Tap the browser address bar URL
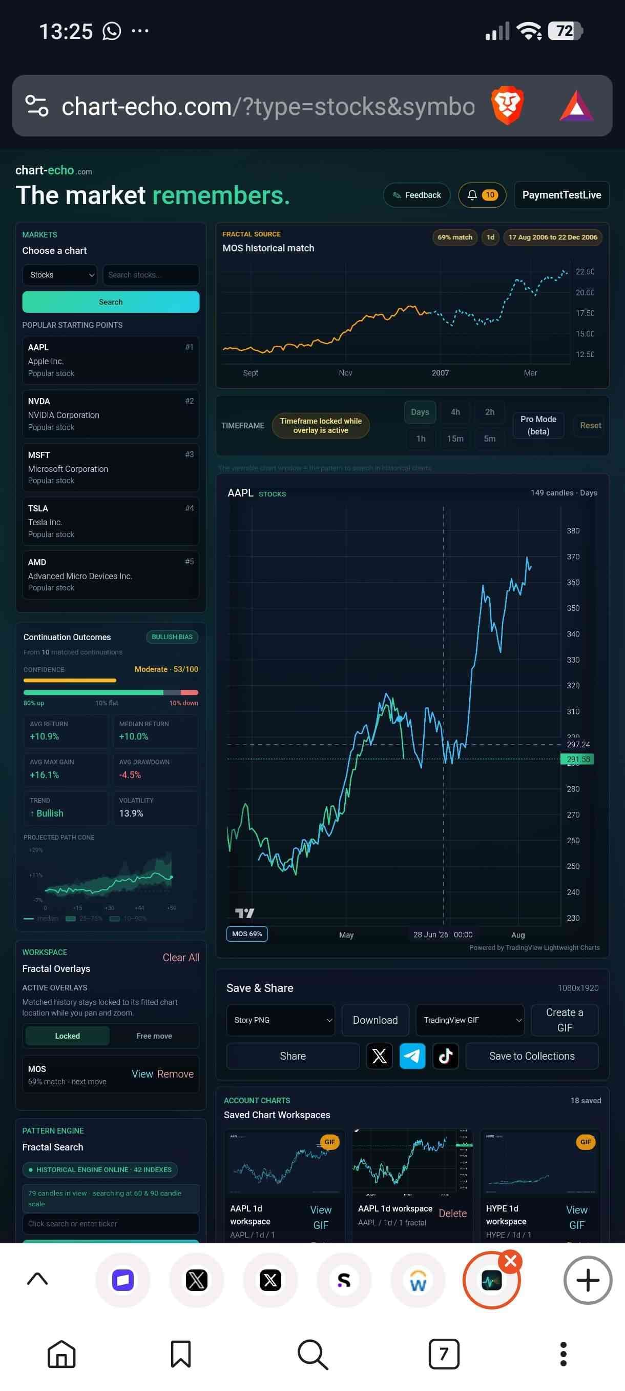The height and width of the screenshot is (1391, 625). 268,106
